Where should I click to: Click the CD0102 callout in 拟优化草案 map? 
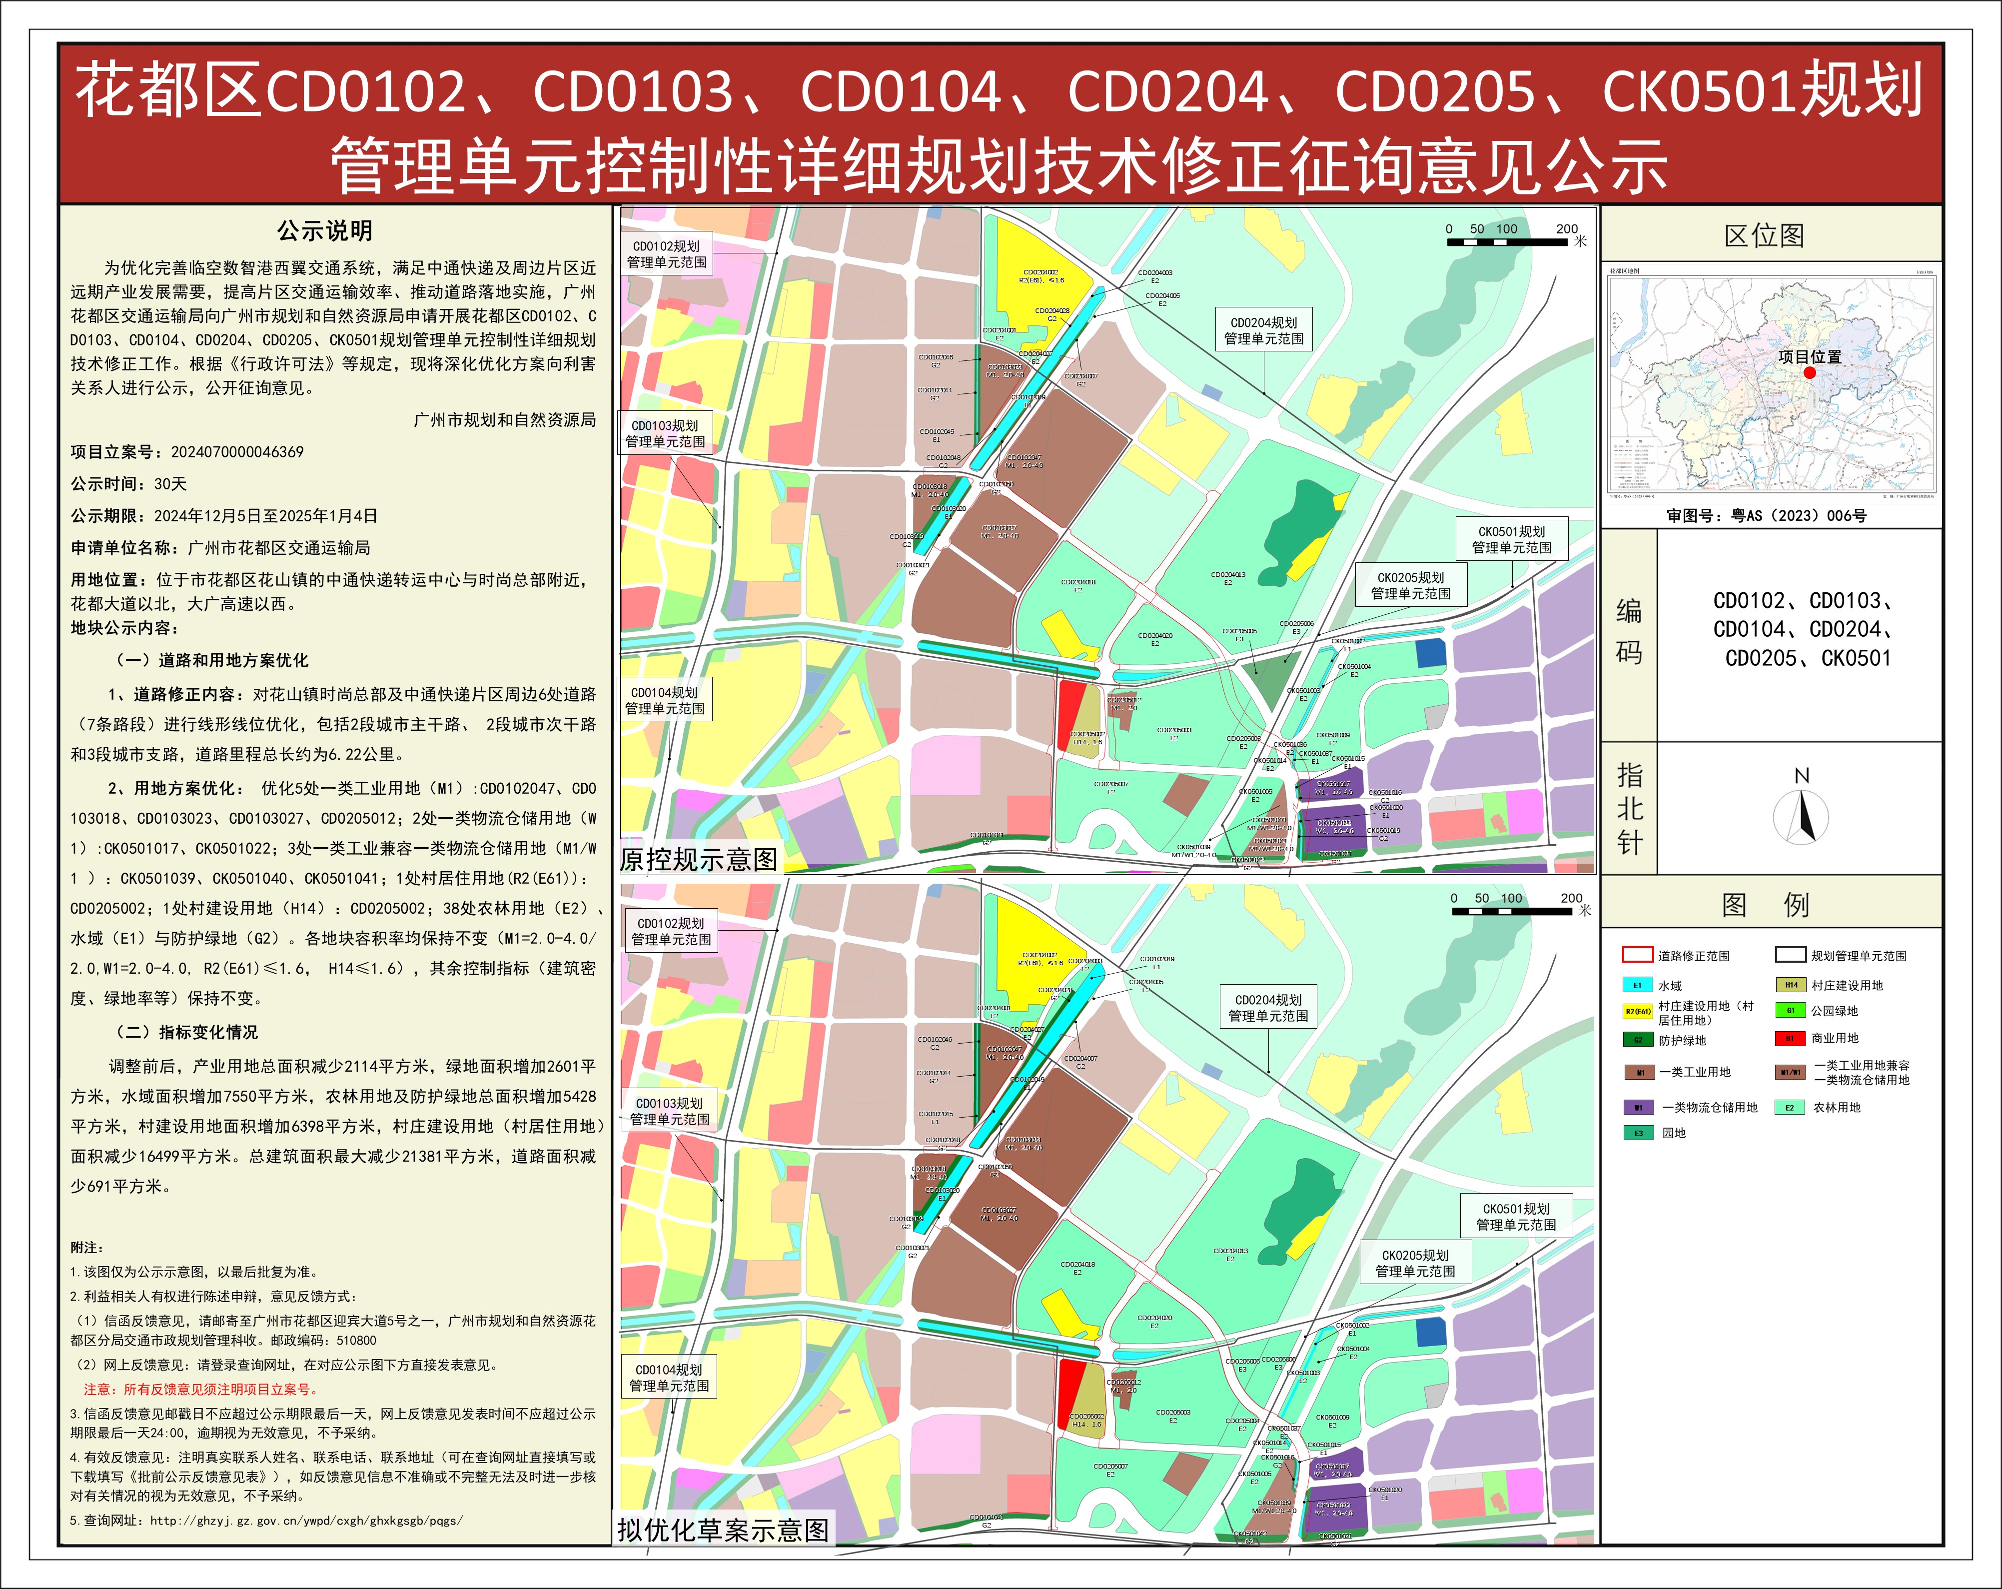pyautogui.click(x=671, y=932)
